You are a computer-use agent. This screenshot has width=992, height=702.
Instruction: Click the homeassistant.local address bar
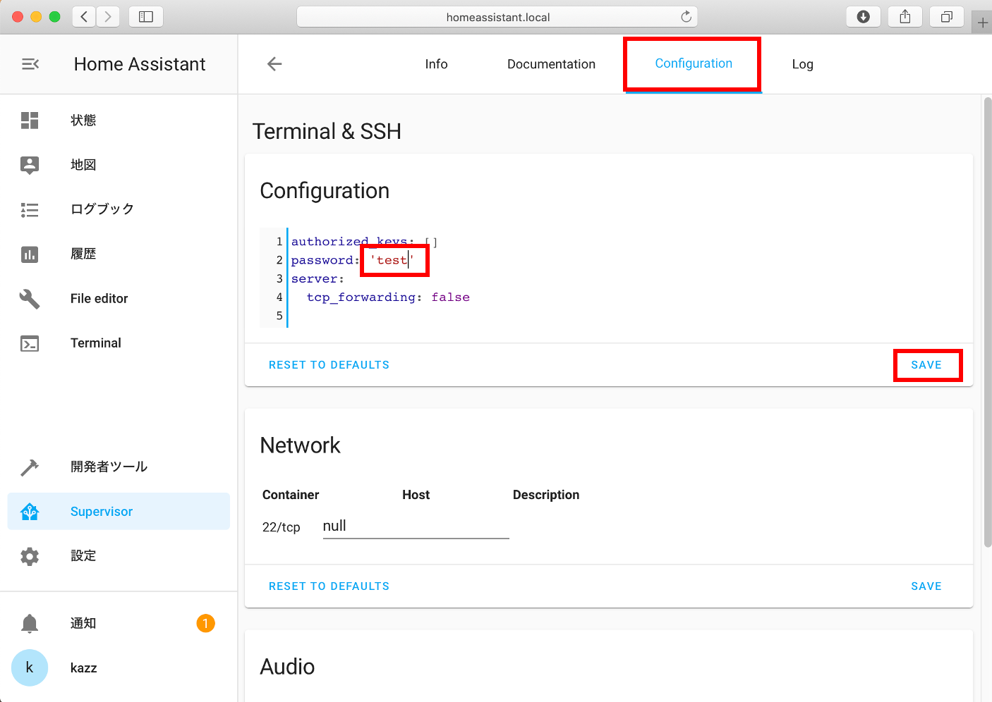pyautogui.click(x=497, y=17)
